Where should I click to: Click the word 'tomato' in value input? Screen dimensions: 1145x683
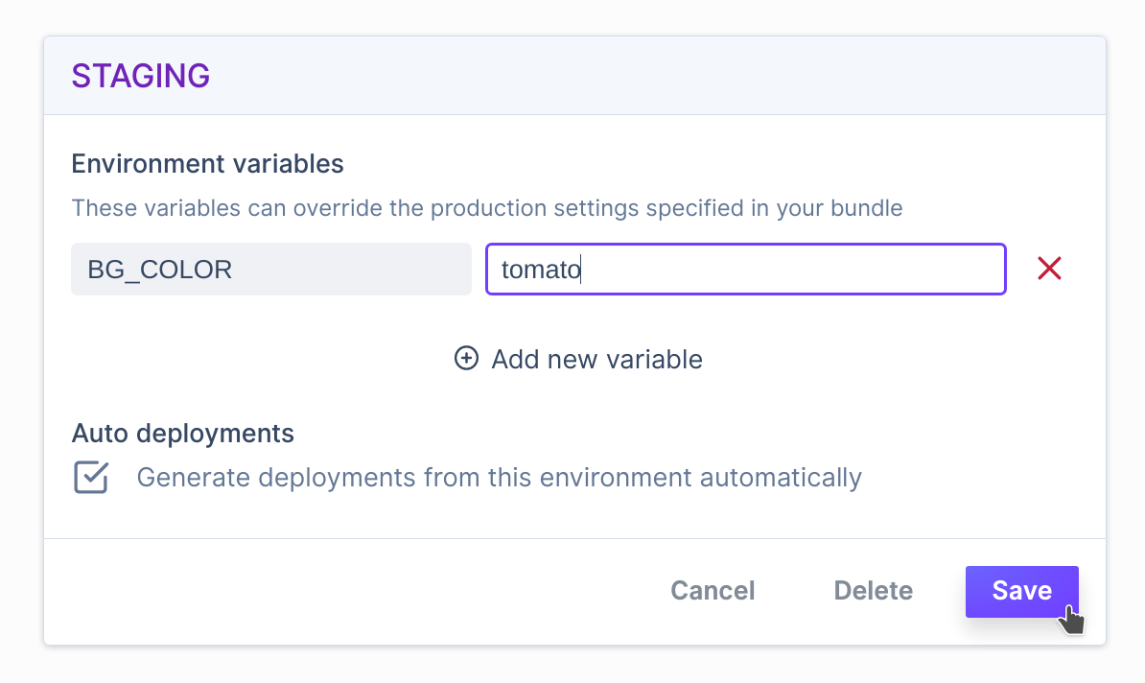click(x=540, y=270)
